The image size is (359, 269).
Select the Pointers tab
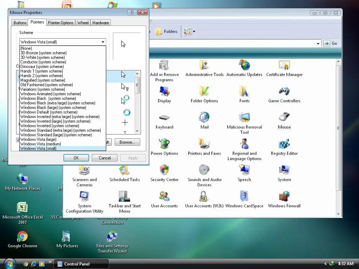[37, 22]
